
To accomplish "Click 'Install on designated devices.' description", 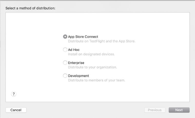I will (91, 54).
